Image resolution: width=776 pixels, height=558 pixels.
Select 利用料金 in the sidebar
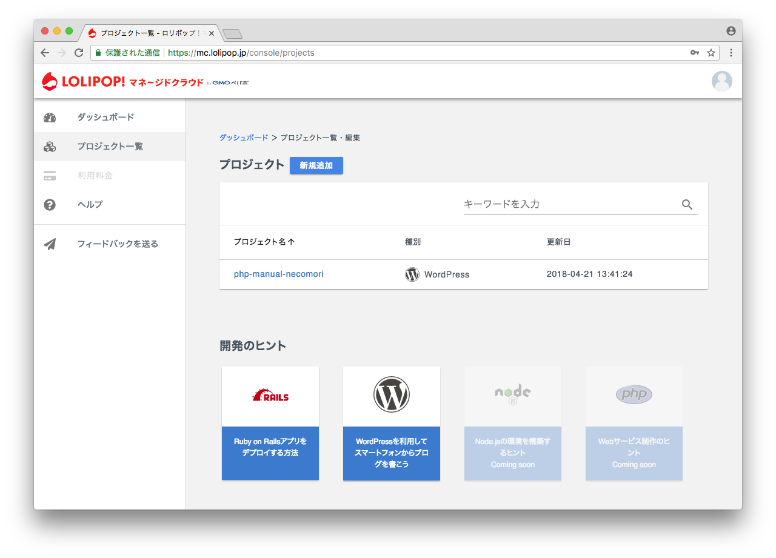(110, 176)
